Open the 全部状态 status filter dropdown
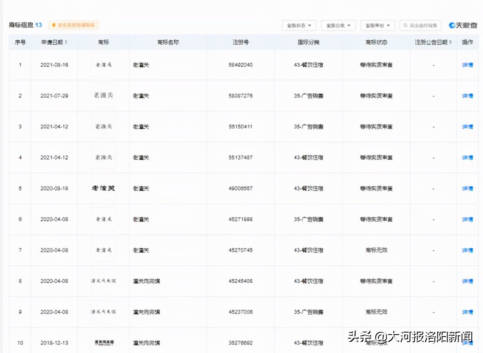This screenshot has width=483, height=353. tap(299, 25)
